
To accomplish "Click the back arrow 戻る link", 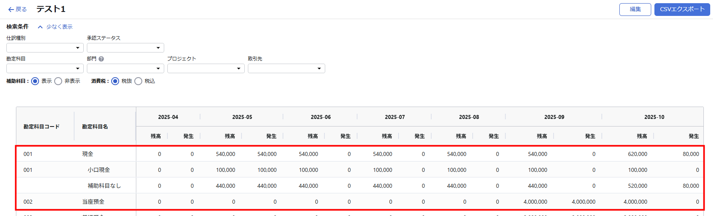I will tap(17, 9).
